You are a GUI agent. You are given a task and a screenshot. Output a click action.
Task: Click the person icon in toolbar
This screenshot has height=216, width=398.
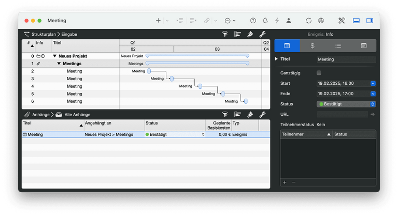289,21
